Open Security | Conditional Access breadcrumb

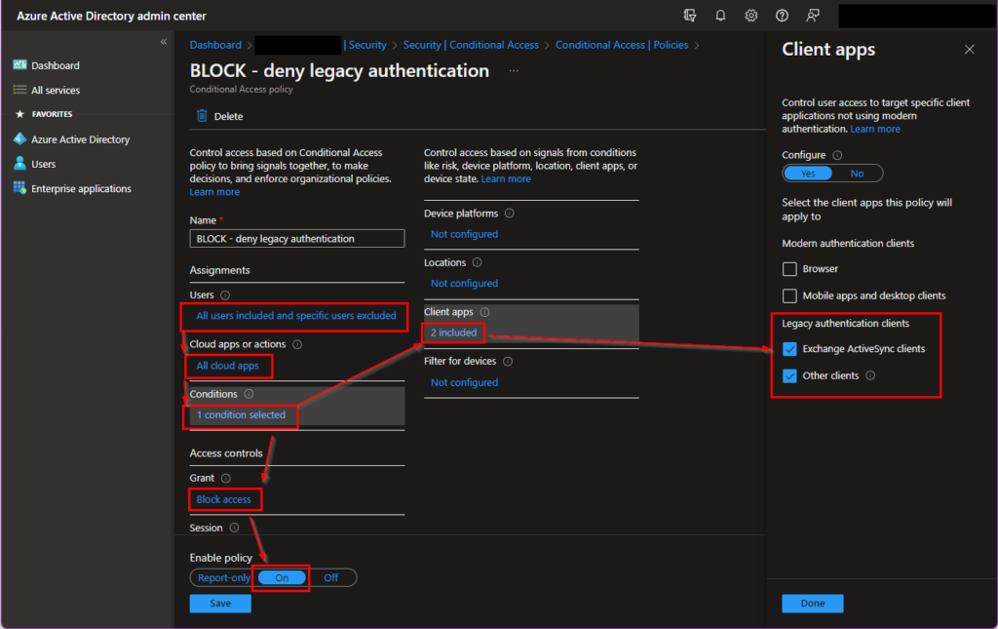[x=471, y=45]
